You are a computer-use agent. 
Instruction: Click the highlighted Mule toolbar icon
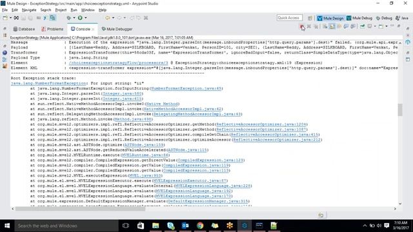pyautogui.click(x=53, y=18)
